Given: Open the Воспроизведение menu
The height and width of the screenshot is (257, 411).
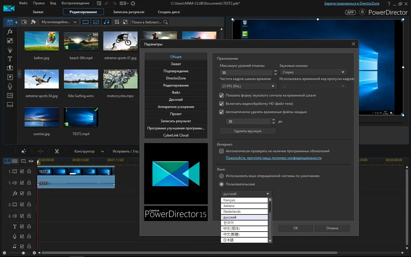Looking at the screenshot, I should click(x=75, y=3).
